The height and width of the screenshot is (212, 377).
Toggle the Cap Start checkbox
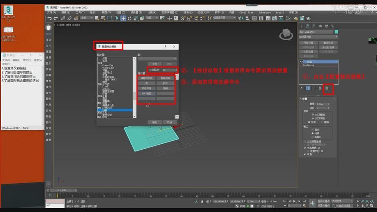pos(313,114)
